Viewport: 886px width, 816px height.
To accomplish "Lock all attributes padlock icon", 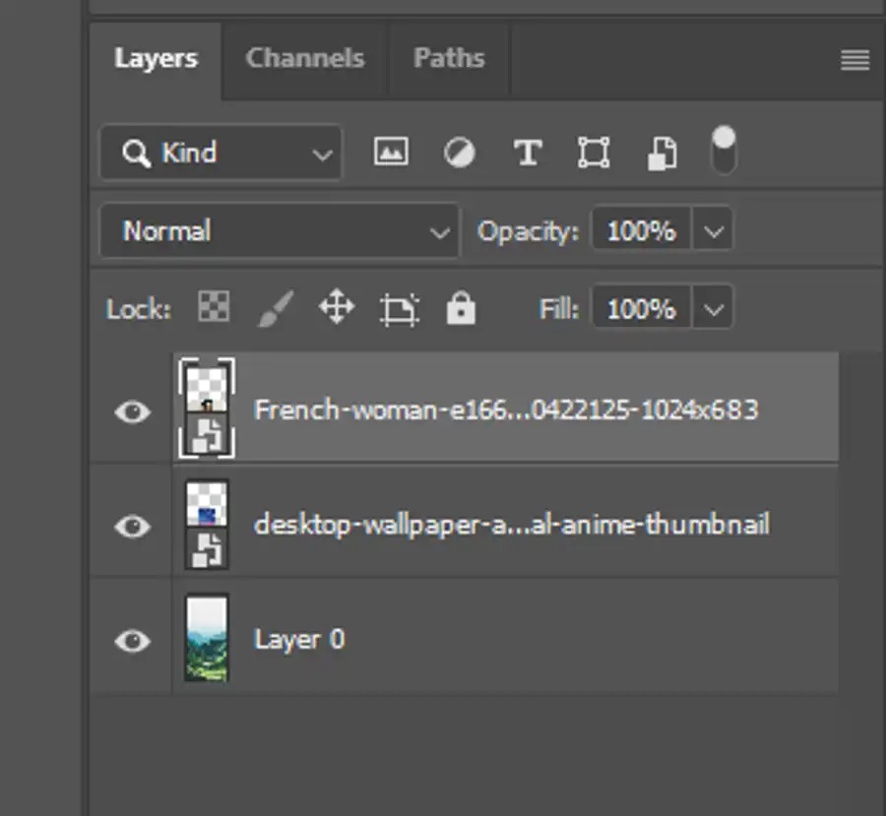I will pos(461,308).
